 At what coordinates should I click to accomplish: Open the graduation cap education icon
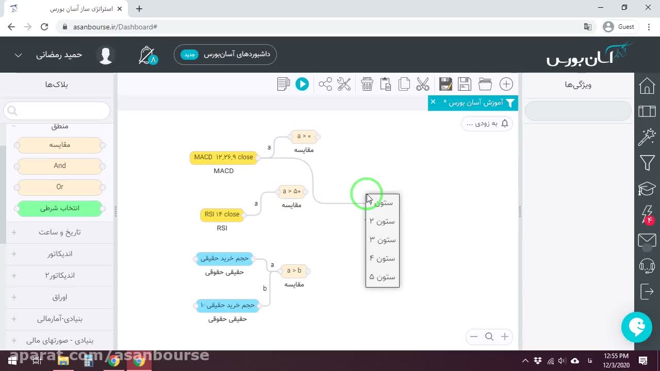[x=647, y=189]
